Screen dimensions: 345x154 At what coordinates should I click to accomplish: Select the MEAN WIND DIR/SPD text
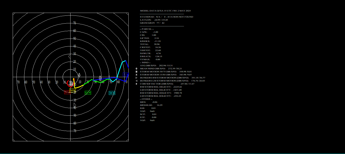coord(161,69)
